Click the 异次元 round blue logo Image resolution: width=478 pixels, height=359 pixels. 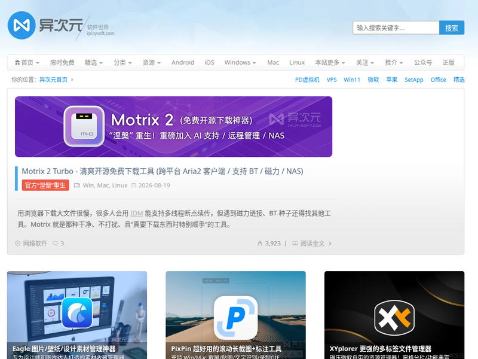point(22,25)
